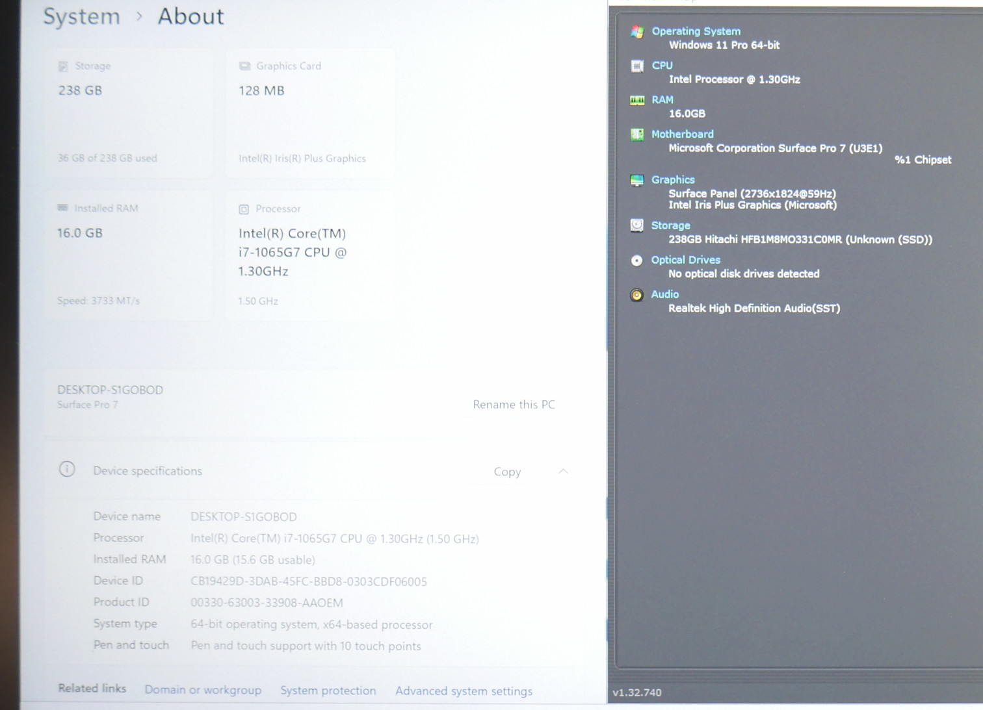
Task: Open the Storage section link in Speccy
Action: tap(670, 225)
